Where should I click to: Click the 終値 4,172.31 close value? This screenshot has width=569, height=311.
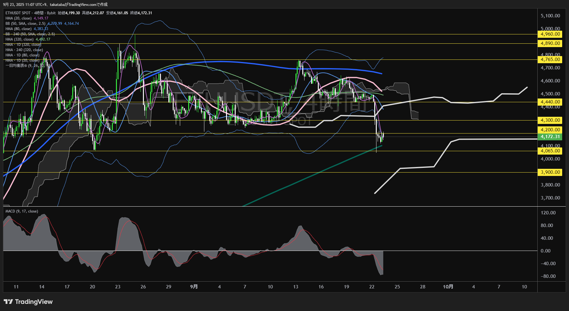(x=141, y=13)
